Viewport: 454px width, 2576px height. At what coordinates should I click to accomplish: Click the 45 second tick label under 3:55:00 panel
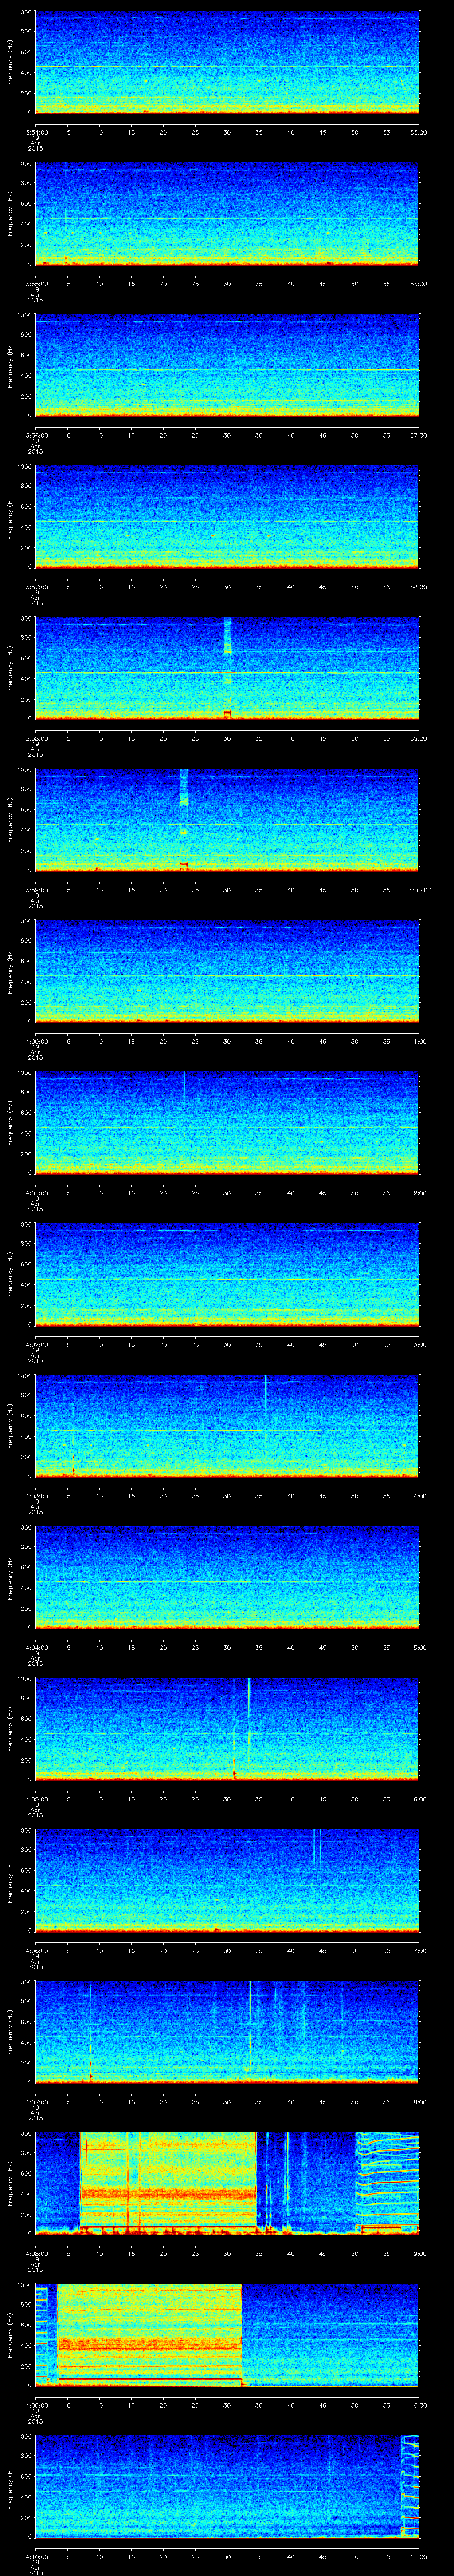click(x=322, y=284)
